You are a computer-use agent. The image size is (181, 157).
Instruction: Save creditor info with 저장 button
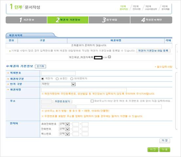tap(165, 141)
